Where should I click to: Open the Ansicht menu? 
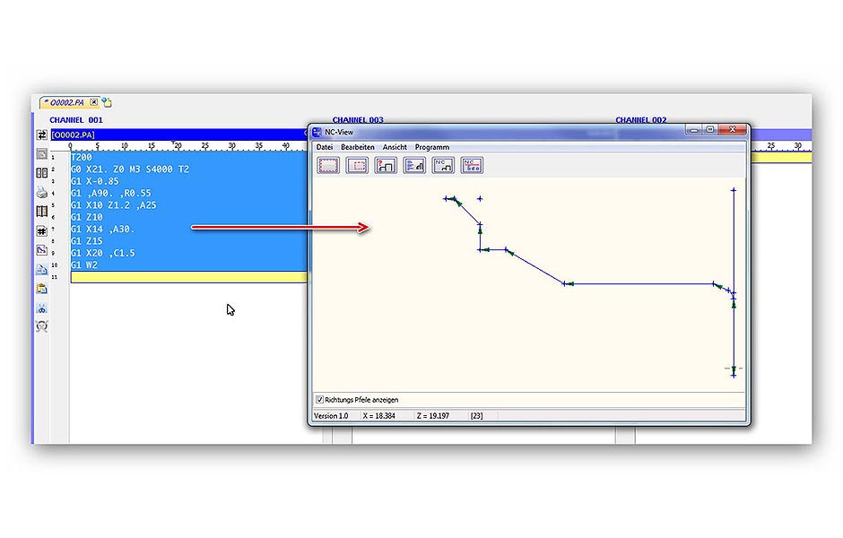point(395,147)
